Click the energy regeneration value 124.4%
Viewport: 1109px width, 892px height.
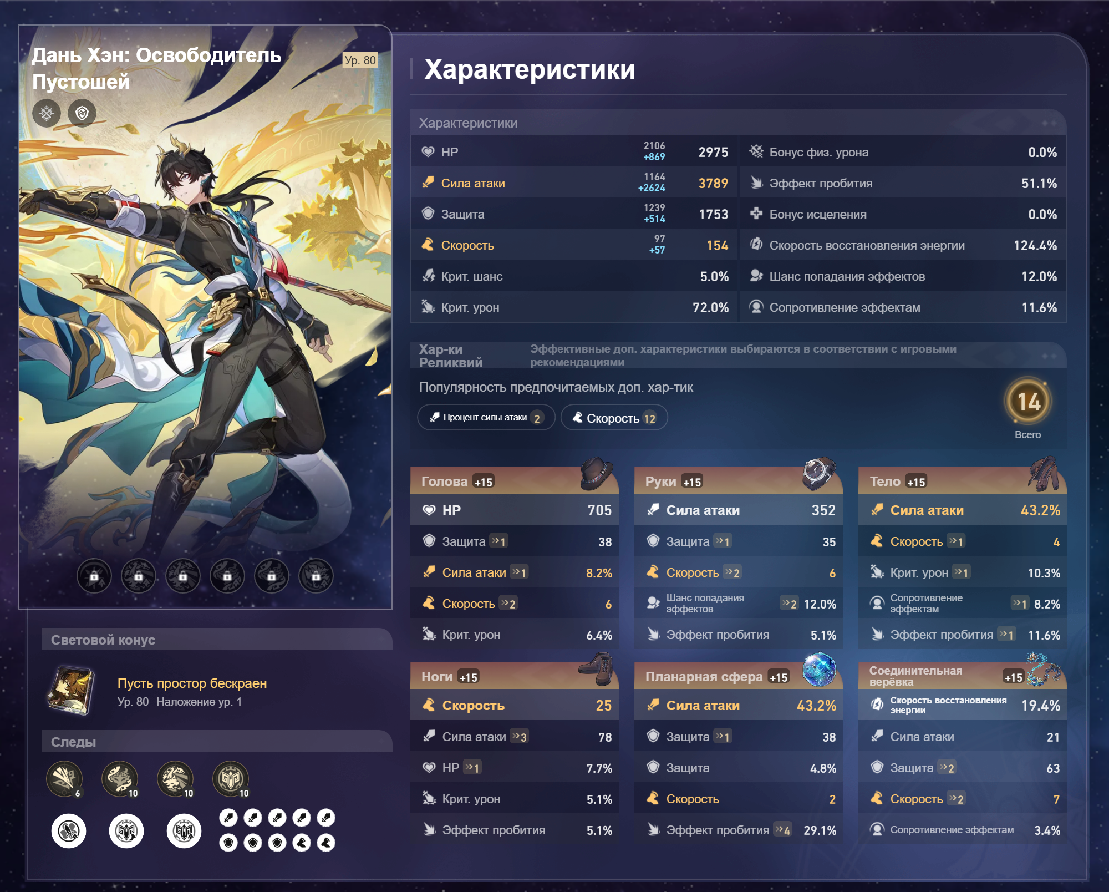(x=1035, y=245)
